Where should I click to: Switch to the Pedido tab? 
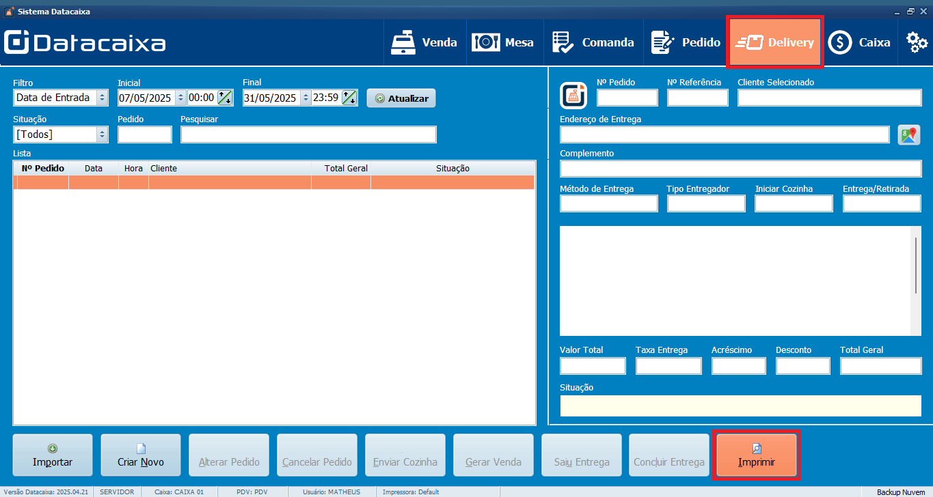tap(686, 42)
